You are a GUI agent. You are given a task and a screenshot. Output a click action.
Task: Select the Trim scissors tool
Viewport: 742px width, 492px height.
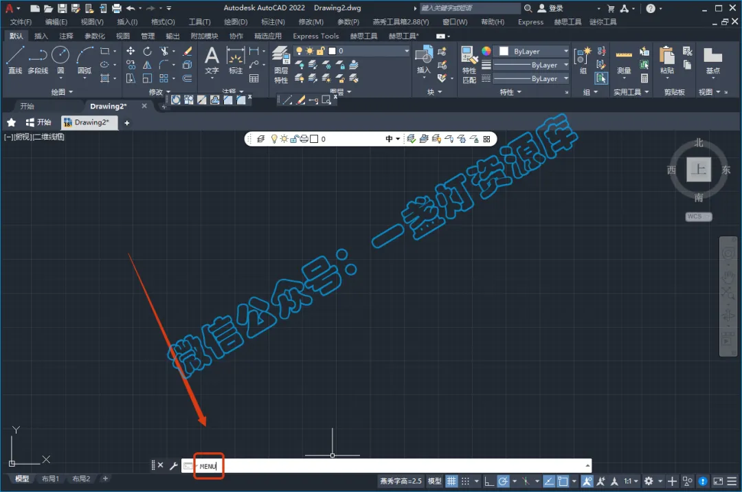tap(164, 51)
